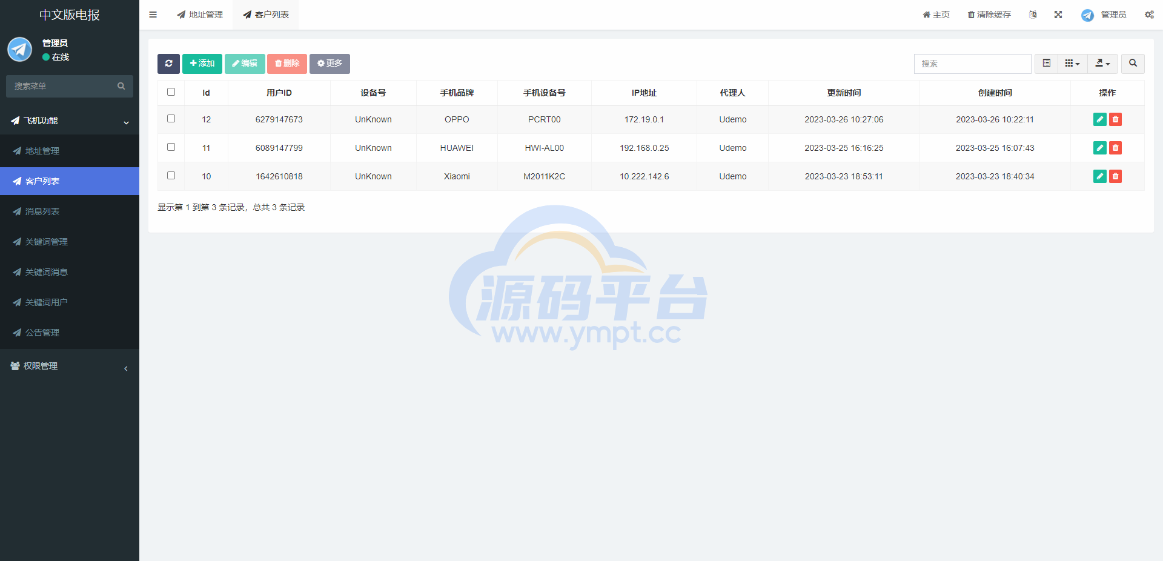
Task: Click the sidebar Telegram profile avatar
Action: tap(20, 49)
